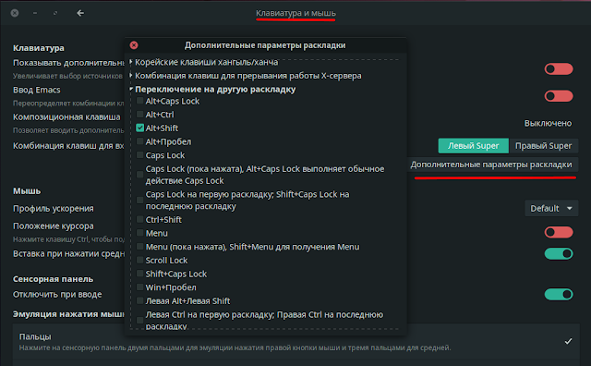Toggle the Emacs input switch
Image resolution: width=591 pixels, height=366 pixels.
[x=559, y=96]
